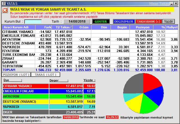Click the red time stamp 15:29:32

pos(112,117)
